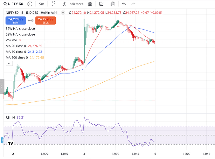Image resolution: width=215 pixels, height=159 pixels.
Task: Open candlestick chart style selector
Action: [x=53, y=4]
